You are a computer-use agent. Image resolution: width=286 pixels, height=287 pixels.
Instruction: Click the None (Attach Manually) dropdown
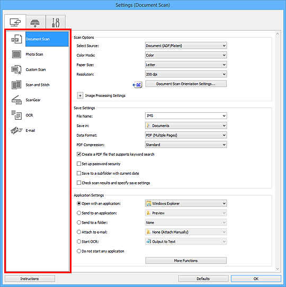tap(186, 232)
